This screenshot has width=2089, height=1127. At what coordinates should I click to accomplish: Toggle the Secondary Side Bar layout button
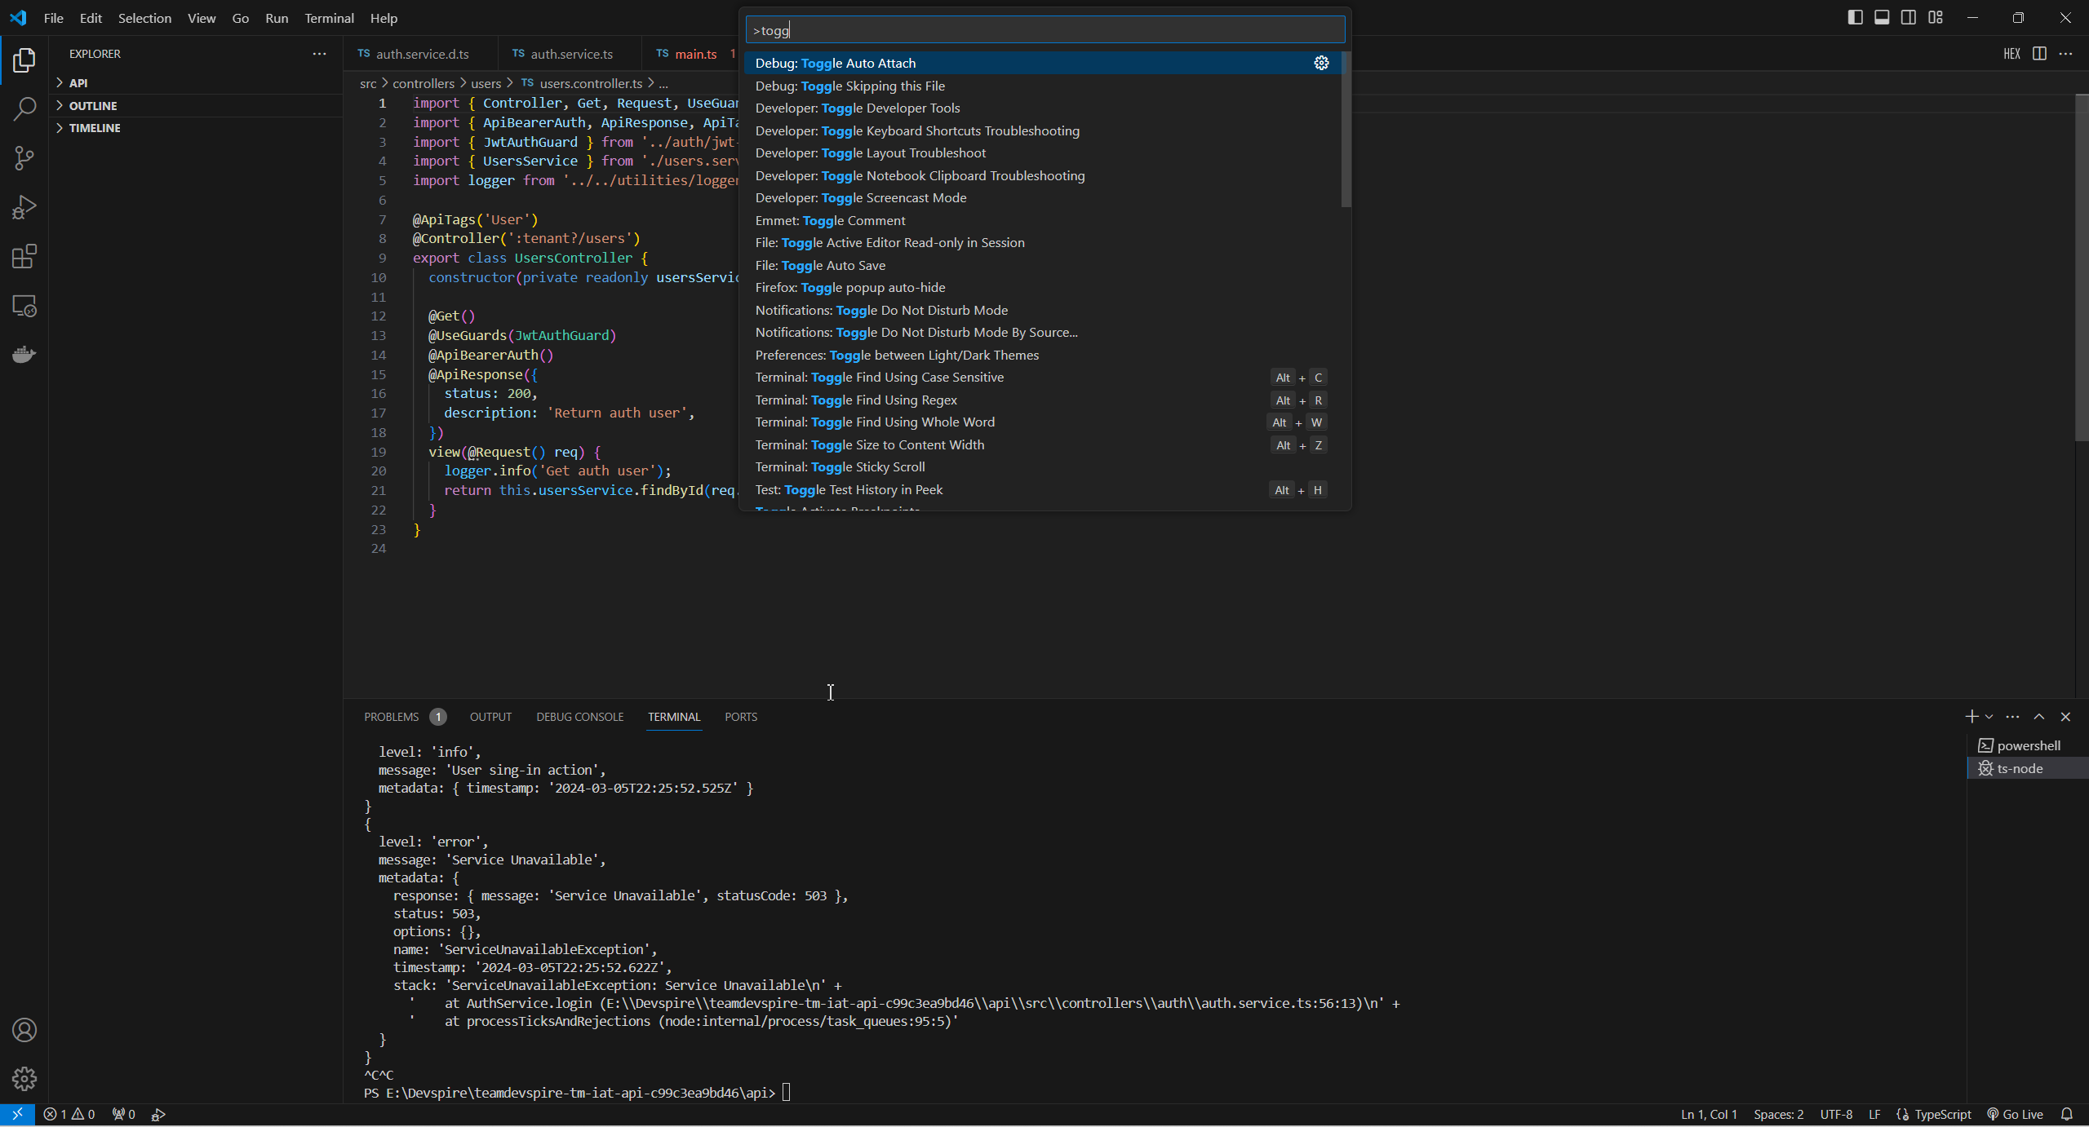pos(1909,17)
